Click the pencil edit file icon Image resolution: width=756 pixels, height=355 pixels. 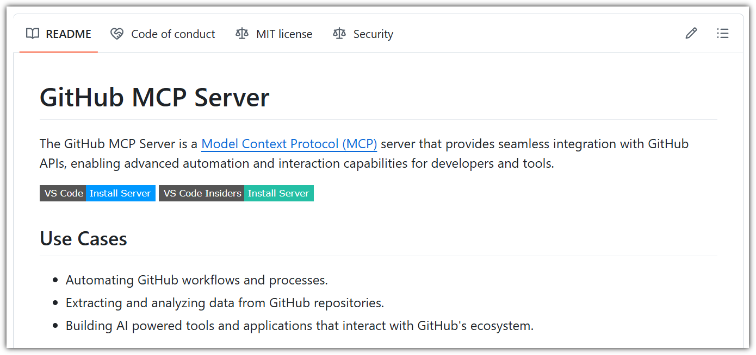[x=691, y=34]
